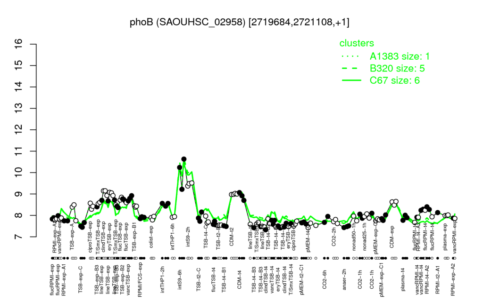Viewport: 483px width, 301px height.
Task: Click y-axis tick label 7
Action: (19, 237)
